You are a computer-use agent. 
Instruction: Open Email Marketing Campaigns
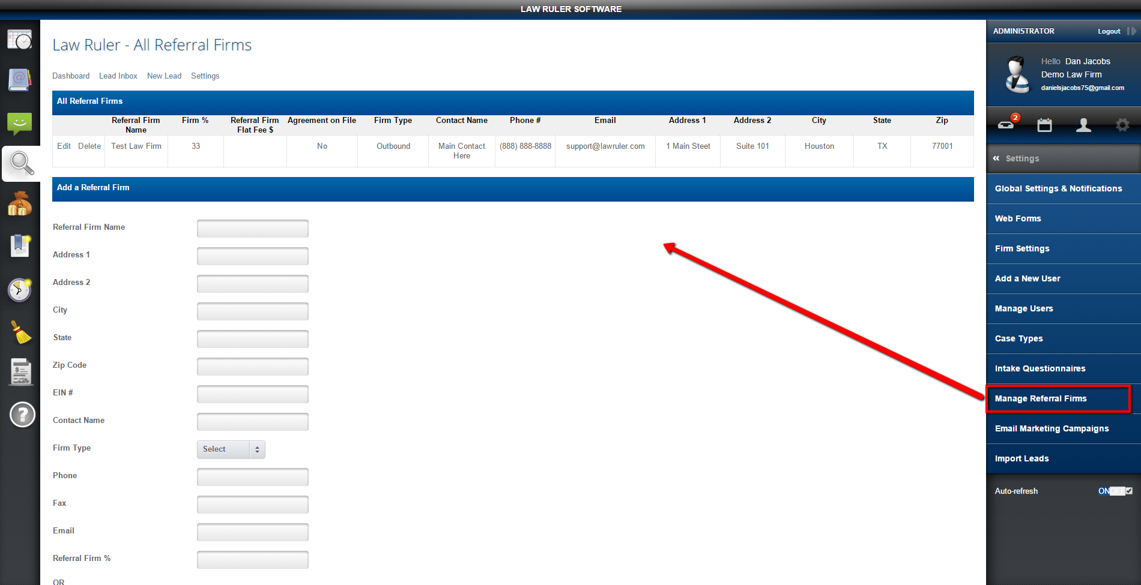(x=1064, y=428)
